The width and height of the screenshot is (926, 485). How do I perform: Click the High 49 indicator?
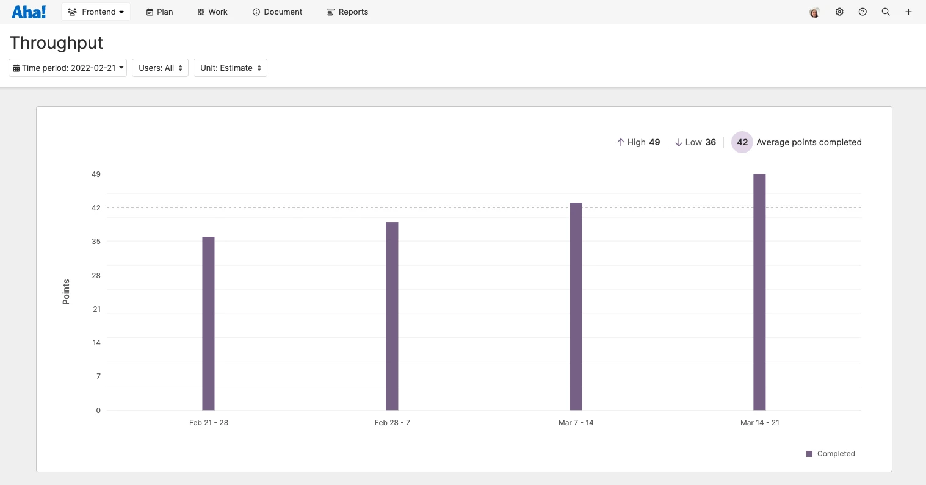[x=638, y=142]
